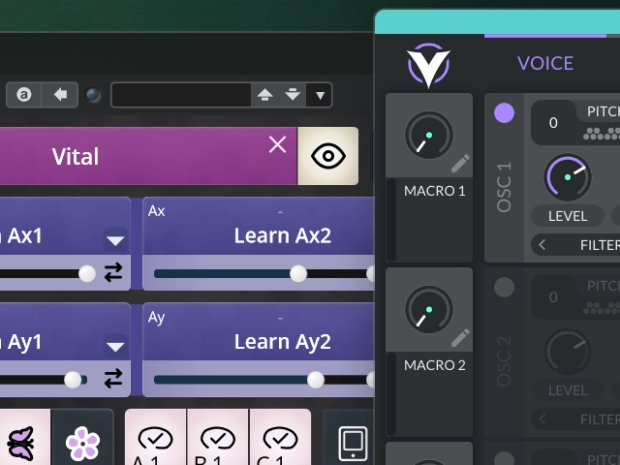Click the Ay1 range slider handle
The width and height of the screenshot is (620, 465).
[x=73, y=380]
